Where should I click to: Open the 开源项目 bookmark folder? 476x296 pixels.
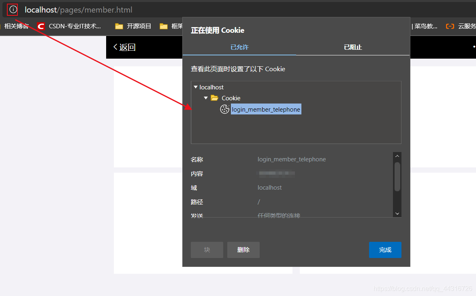tap(133, 26)
